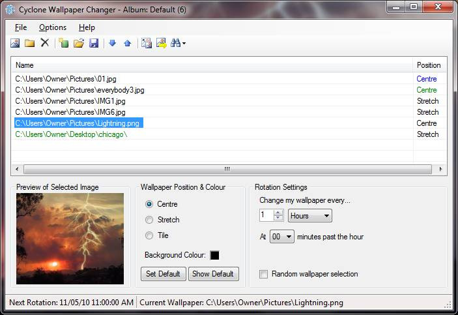Close the Cyclone Wallpaper Changer window
458x315 pixels.
pos(438,7)
